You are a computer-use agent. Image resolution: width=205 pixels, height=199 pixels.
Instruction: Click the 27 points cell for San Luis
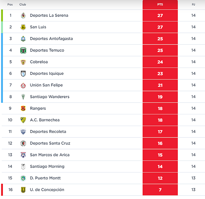coord(160,27)
